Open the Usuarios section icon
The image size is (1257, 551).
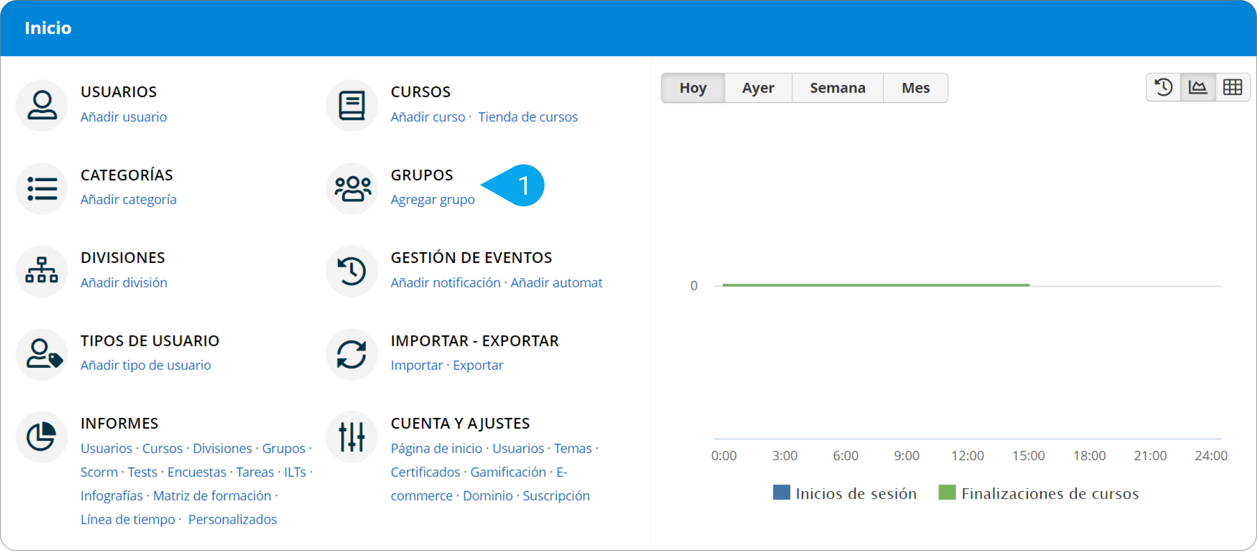pyautogui.click(x=42, y=105)
